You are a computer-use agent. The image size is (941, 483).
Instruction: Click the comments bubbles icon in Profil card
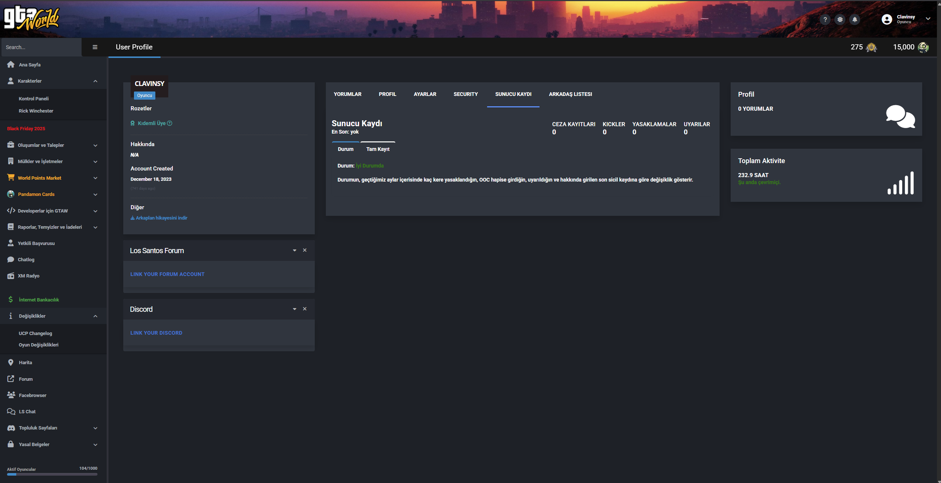(900, 117)
